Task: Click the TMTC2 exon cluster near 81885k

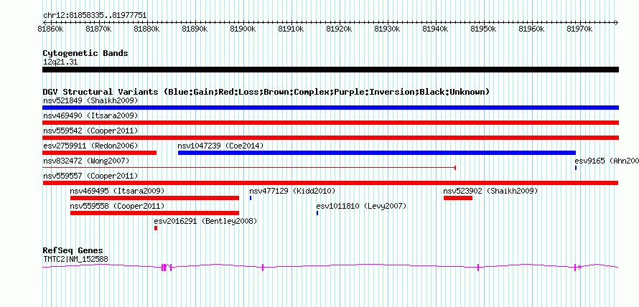Action: [x=167, y=267]
